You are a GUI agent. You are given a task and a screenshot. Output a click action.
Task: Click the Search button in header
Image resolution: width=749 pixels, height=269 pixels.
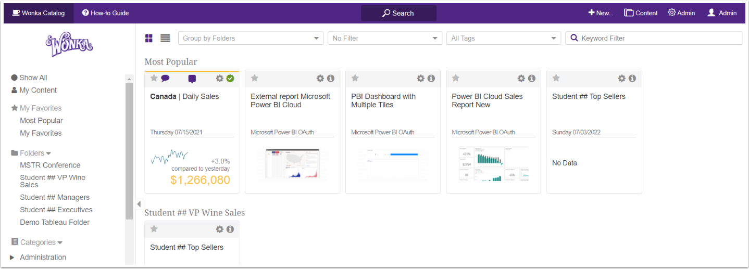point(398,13)
